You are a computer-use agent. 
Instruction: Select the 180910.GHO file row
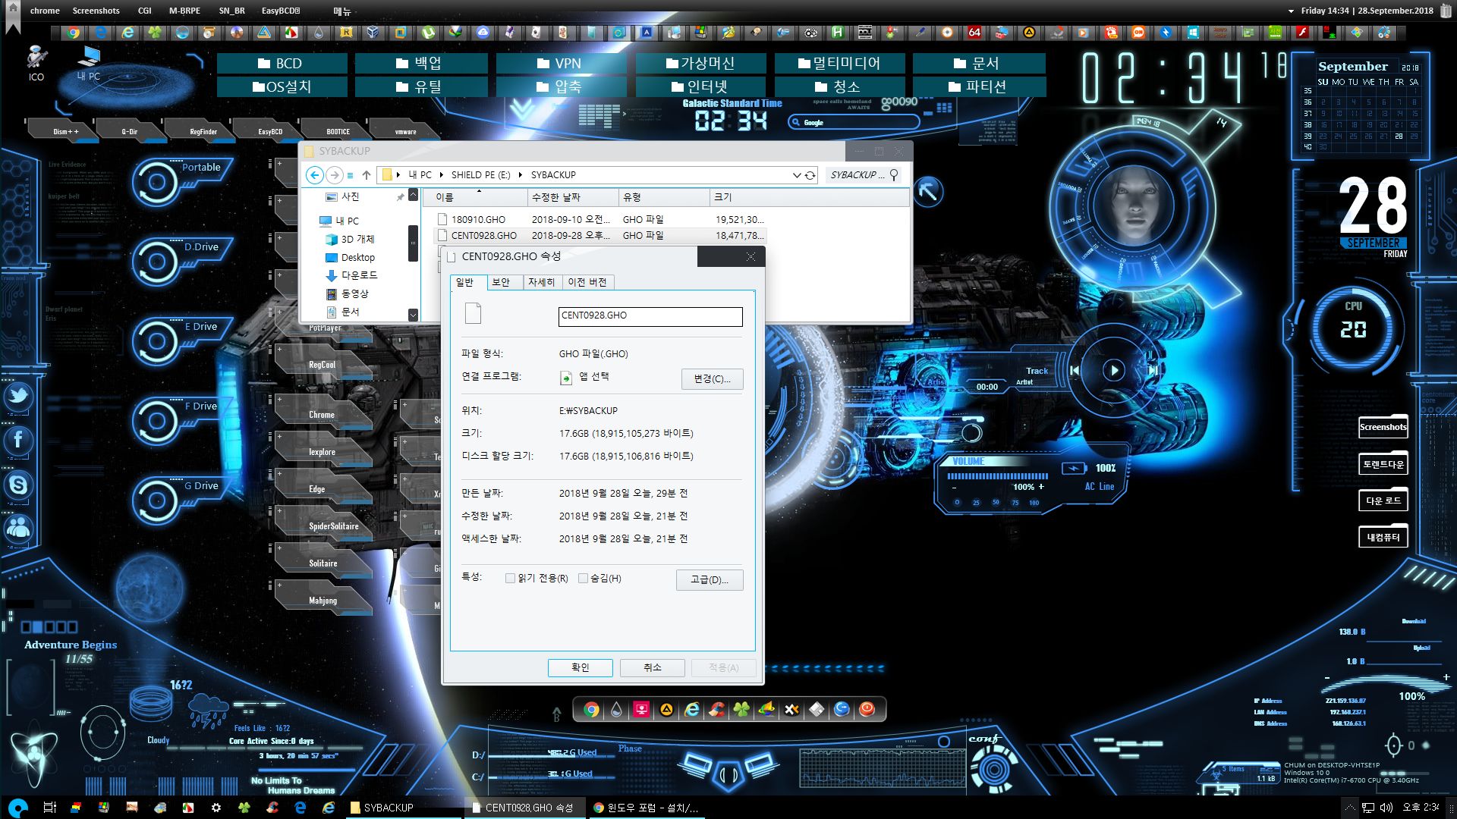coord(599,220)
